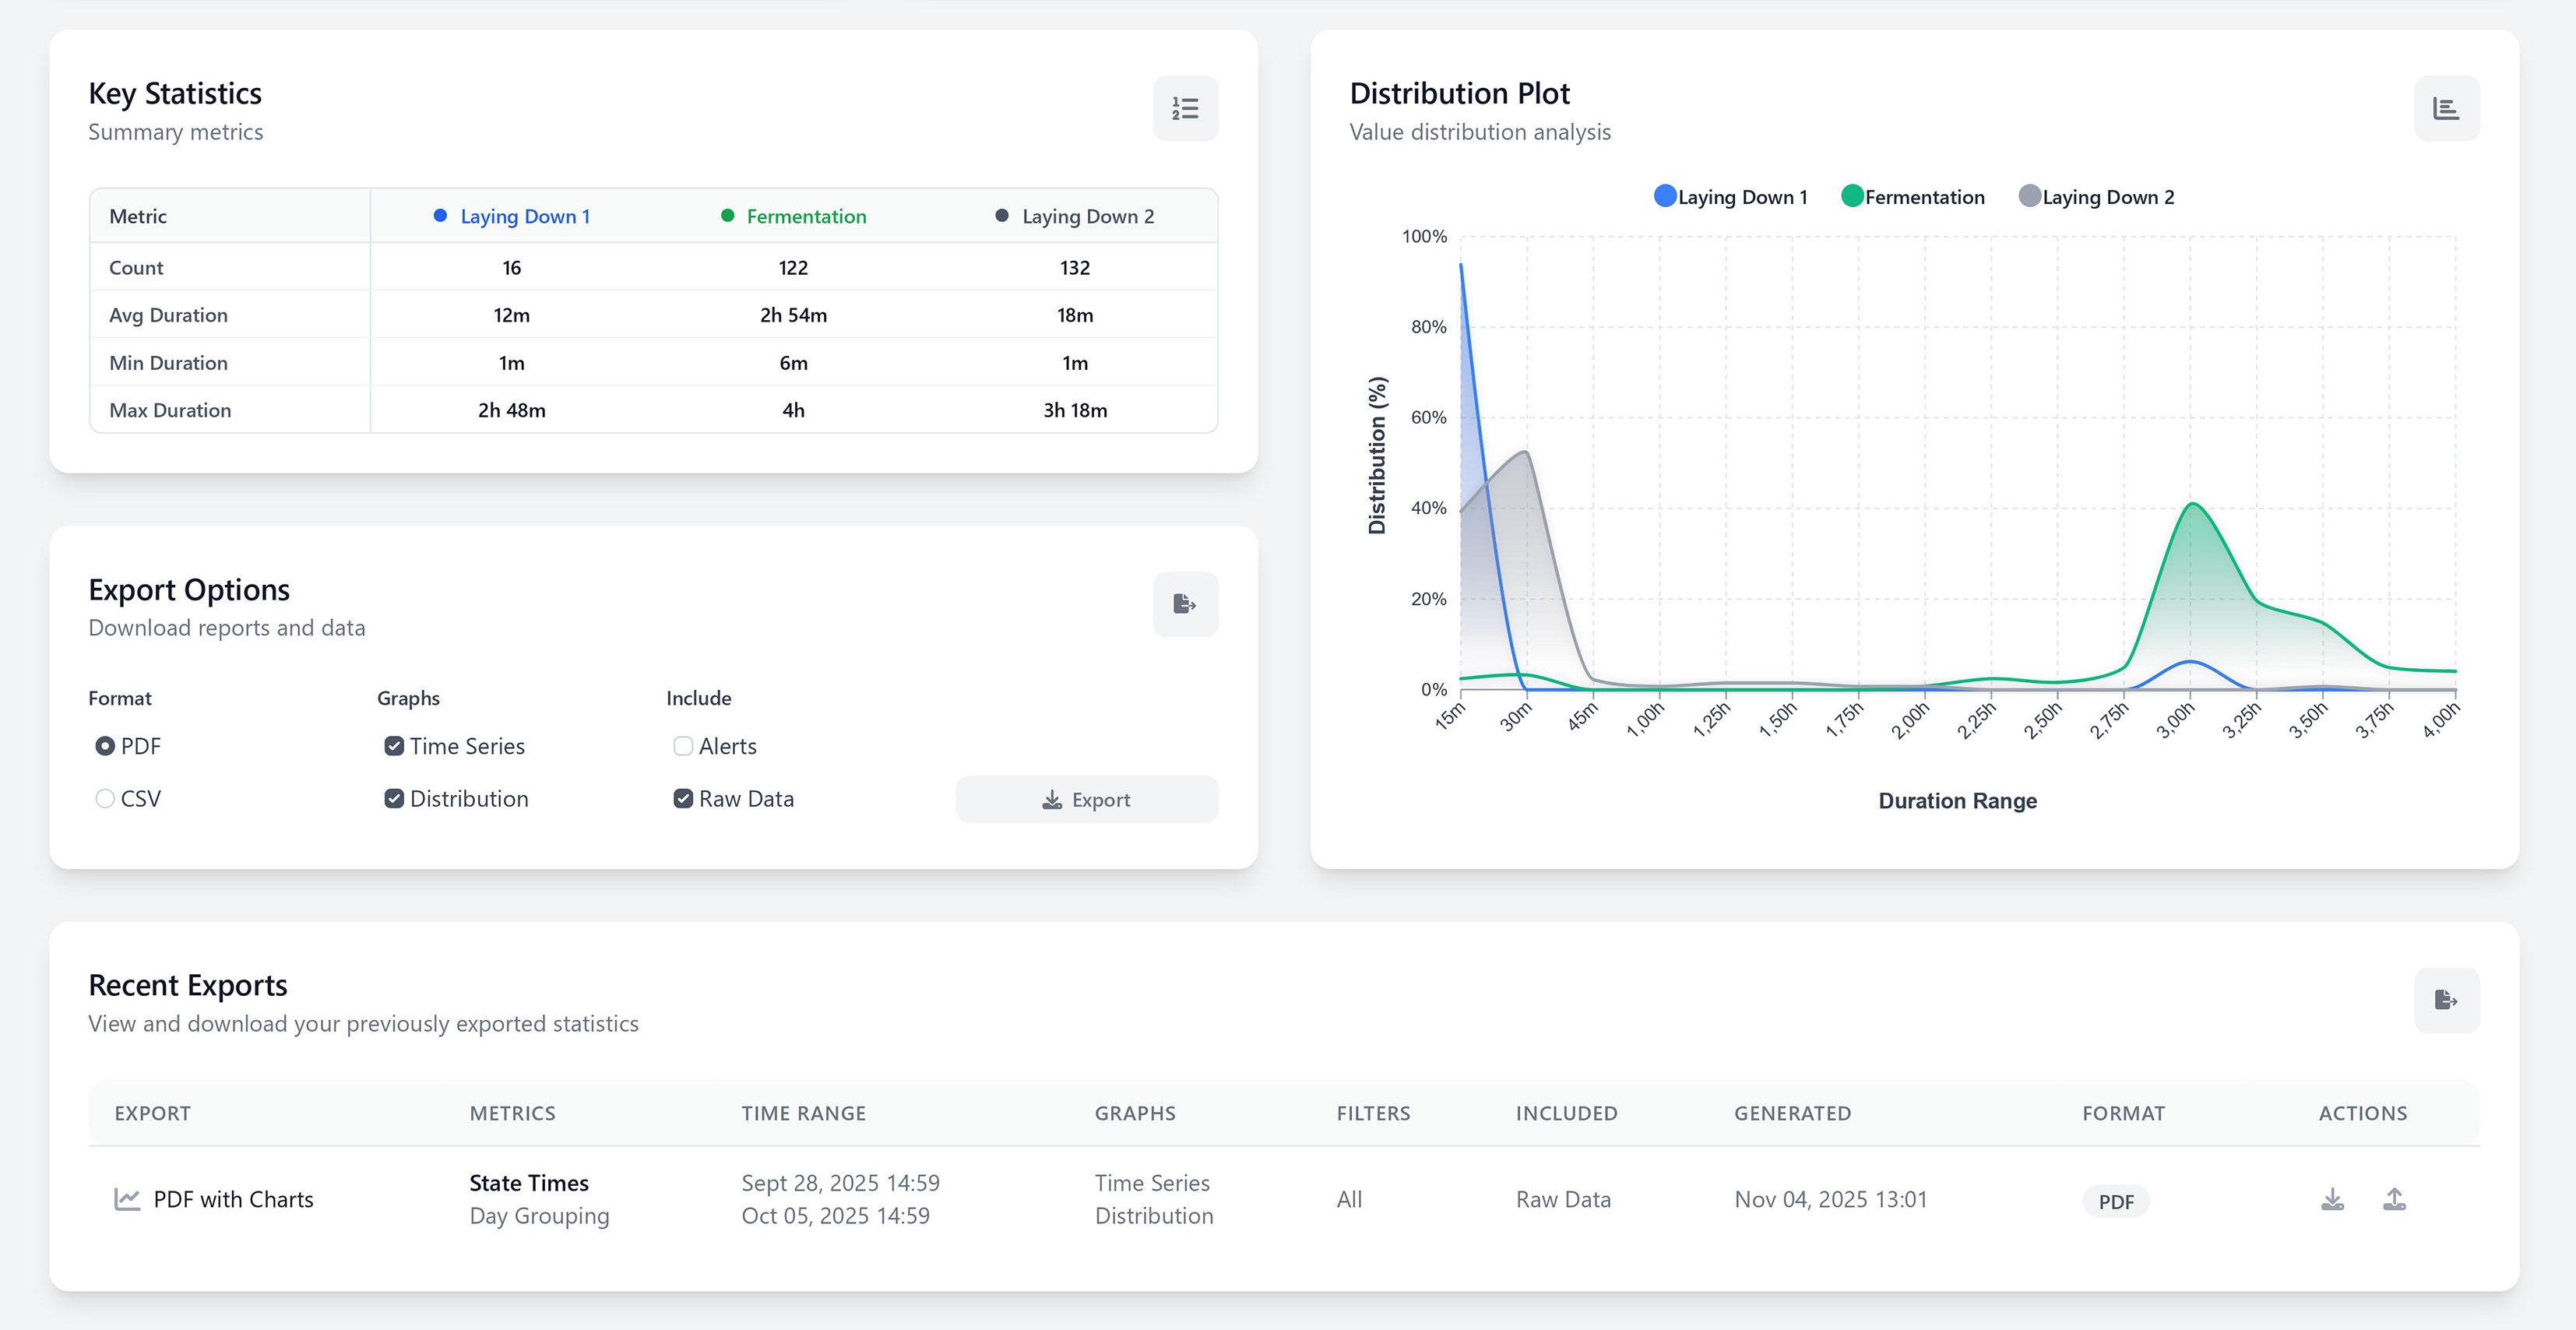Click the Min Duration row label
The width and height of the screenshot is (2576, 1330).
168,363
